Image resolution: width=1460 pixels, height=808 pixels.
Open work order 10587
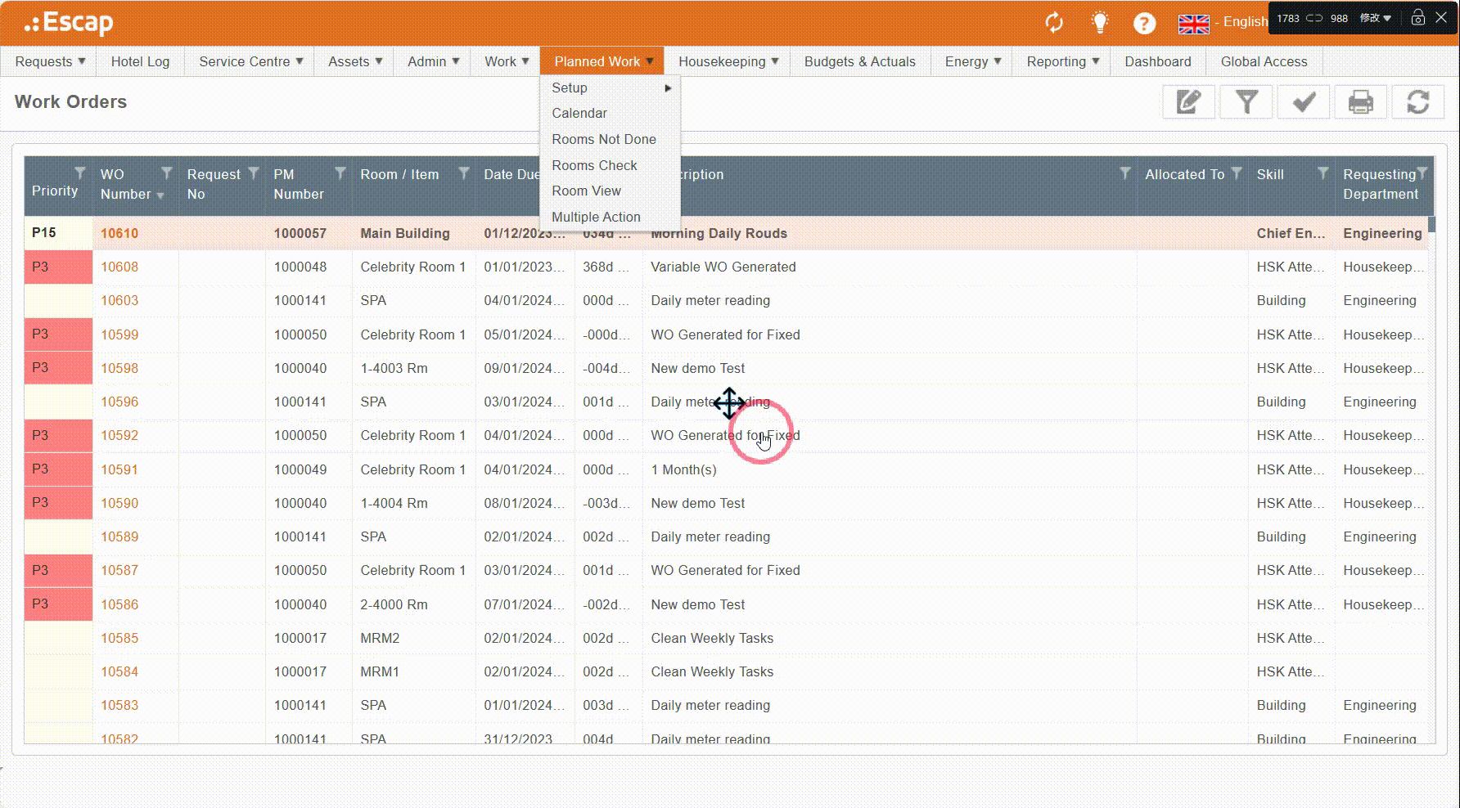(119, 570)
